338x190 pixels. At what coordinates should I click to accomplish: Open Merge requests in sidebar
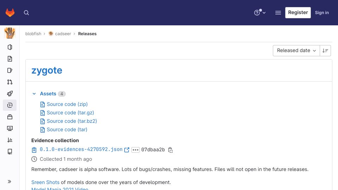10,82
